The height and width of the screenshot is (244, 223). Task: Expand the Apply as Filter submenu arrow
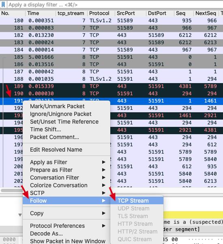coord(104,162)
